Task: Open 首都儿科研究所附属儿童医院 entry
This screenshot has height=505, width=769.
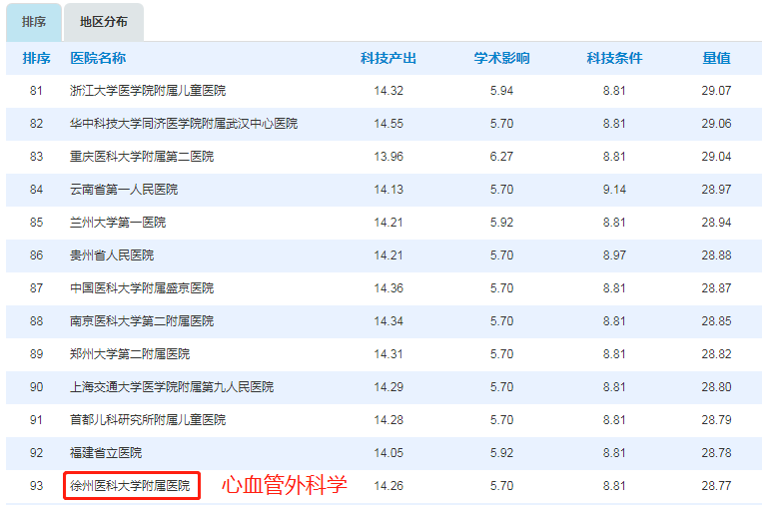Action: point(148,420)
